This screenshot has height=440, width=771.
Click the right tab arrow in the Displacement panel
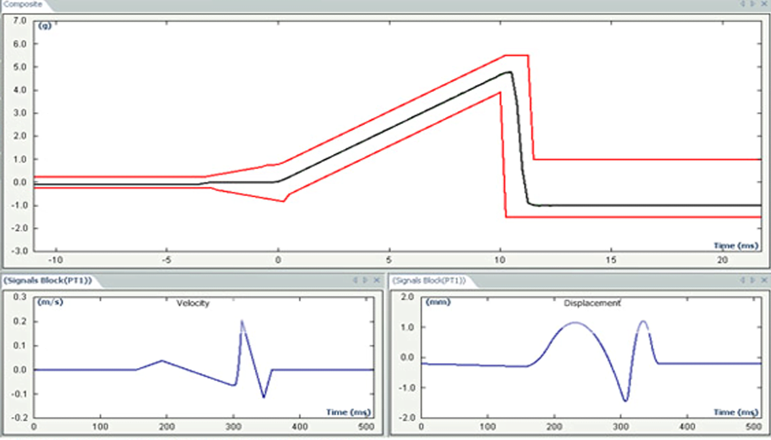[x=752, y=280]
